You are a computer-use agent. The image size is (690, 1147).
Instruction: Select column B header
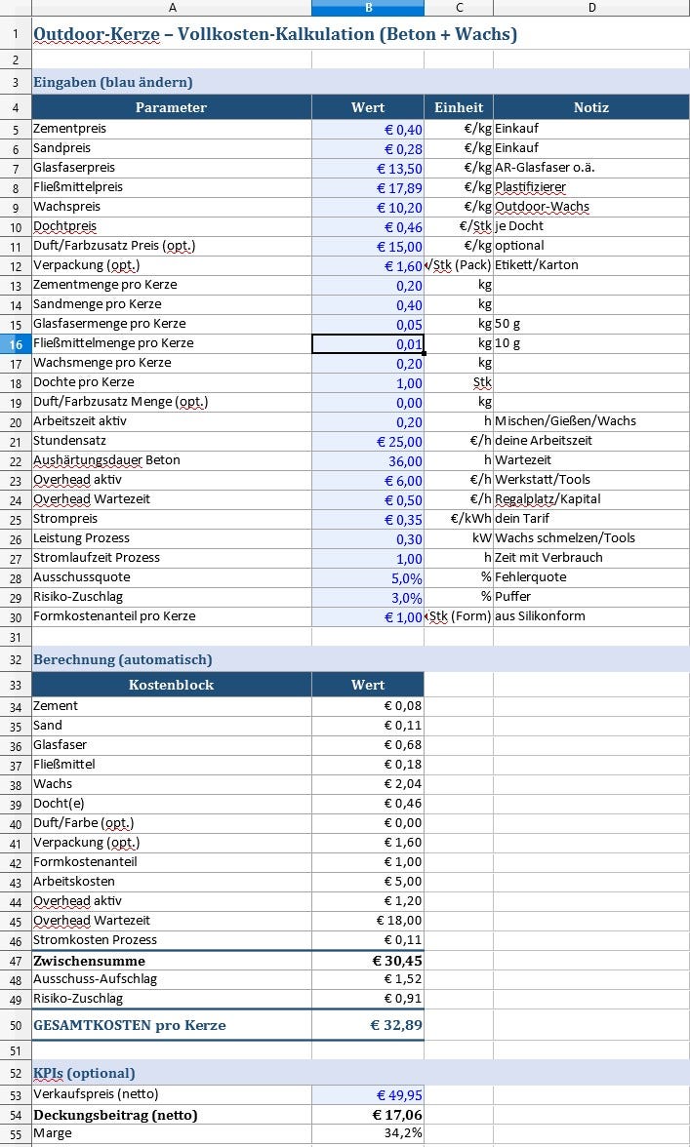(x=368, y=8)
